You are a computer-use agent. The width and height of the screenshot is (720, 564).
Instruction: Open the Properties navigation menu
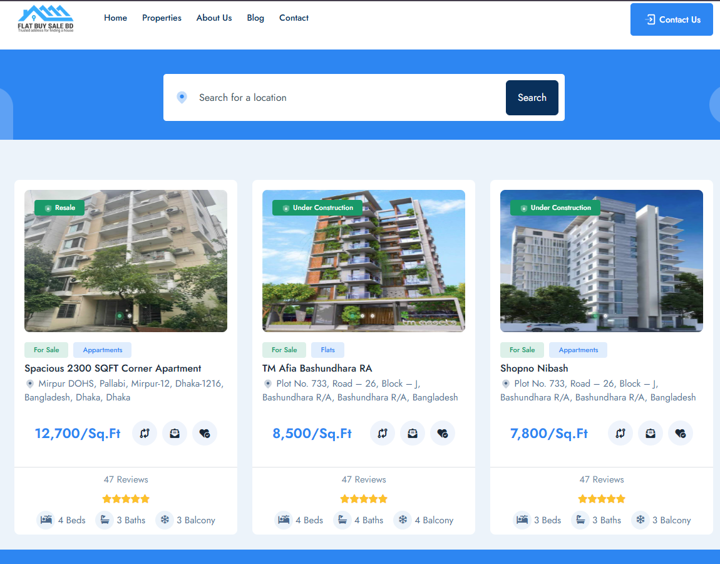[x=162, y=18]
